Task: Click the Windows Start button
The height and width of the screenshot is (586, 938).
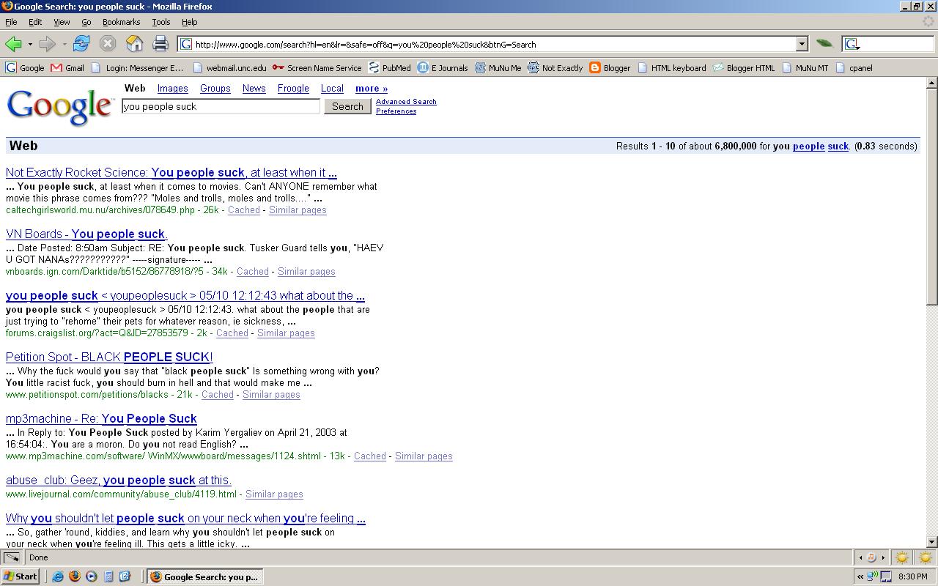Action: coord(21,576)
